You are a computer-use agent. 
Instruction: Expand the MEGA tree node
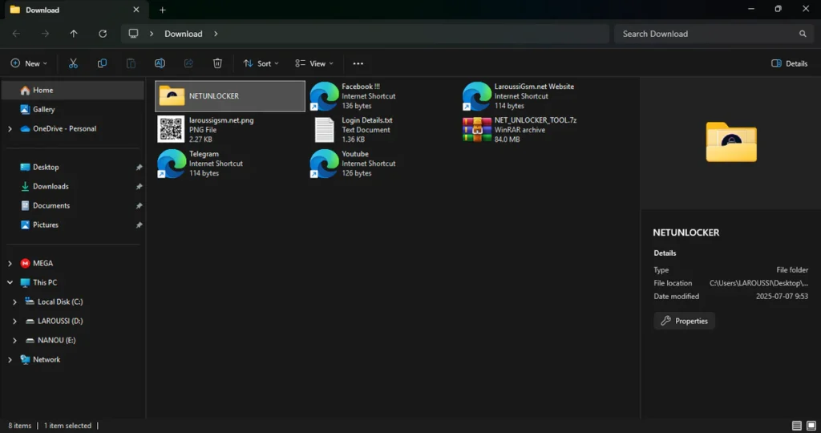pyautogui.click(x=10, y=263)
